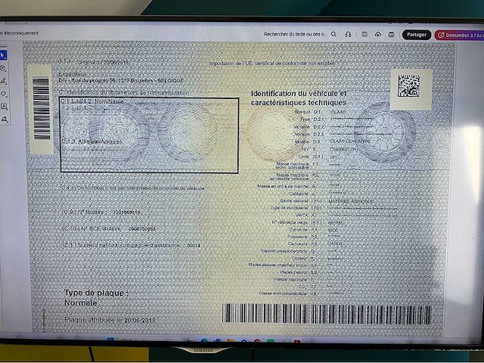Click the vertical barcode at left edge
This screenshot has height=363, width=484.
click(x=42, y=109)
